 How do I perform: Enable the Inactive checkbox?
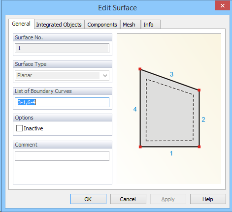[x=19, y=128]
